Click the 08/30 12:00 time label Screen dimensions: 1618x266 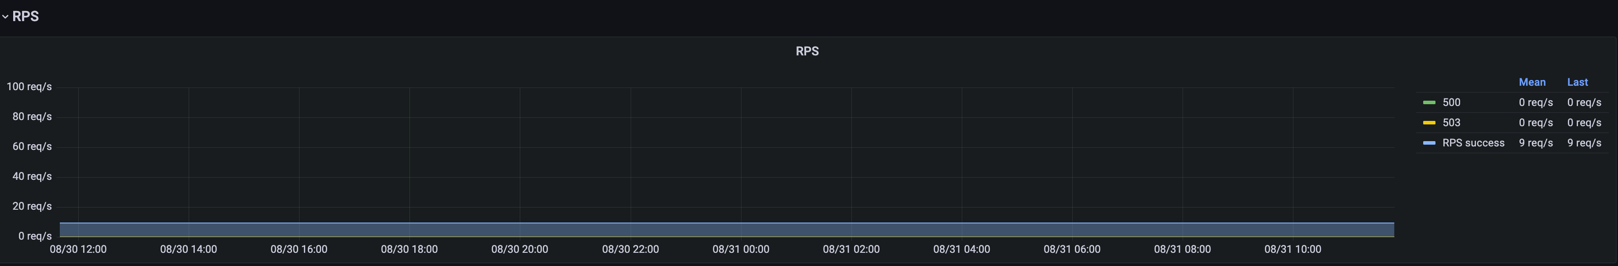click(x=78, y=249)
